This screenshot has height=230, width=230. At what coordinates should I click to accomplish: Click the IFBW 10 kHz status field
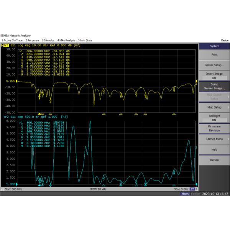tap(99, 189)
